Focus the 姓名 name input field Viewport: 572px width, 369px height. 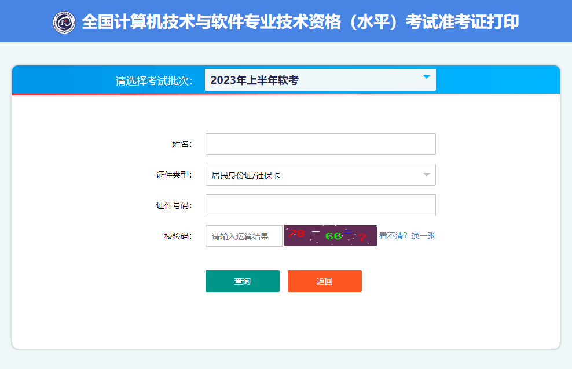[321, 144]
